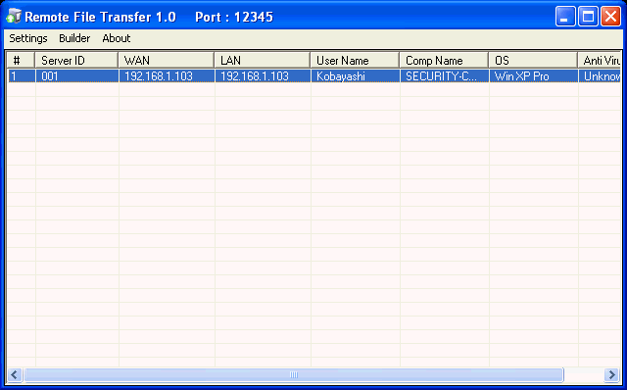627x390 pixels.
Task: Click horizontal scrollbar right arrow
Action: [611, 374]
